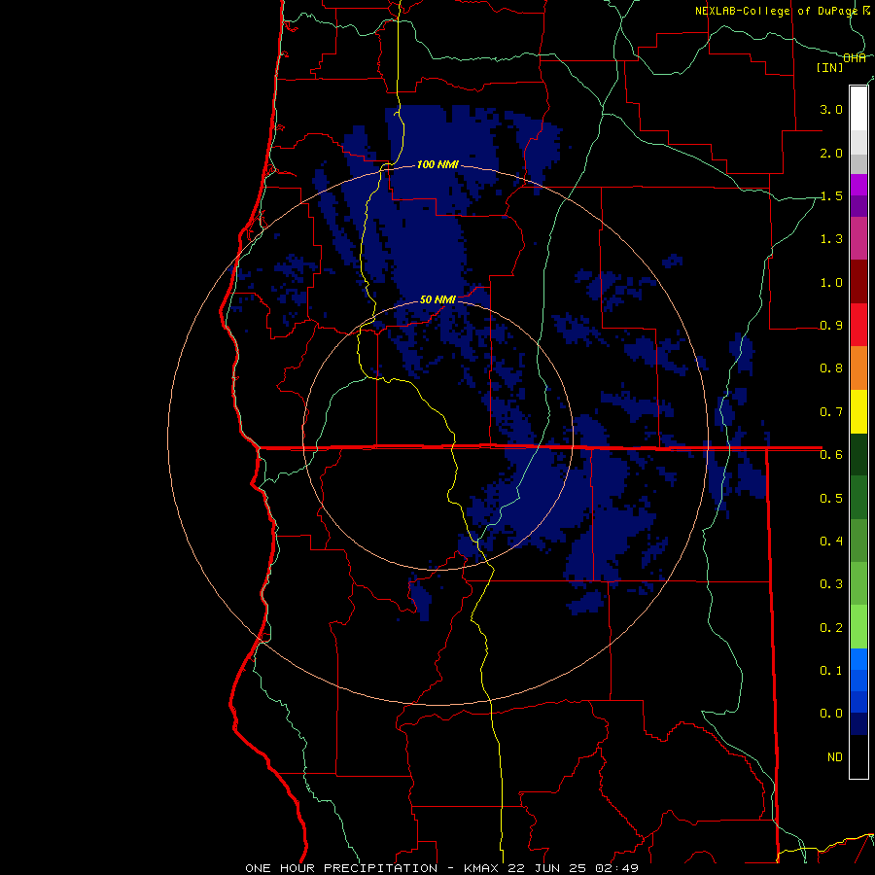Screen dimensions: 875x875
Task: Click the 3.0 legend value
Action: pos(831,109)
